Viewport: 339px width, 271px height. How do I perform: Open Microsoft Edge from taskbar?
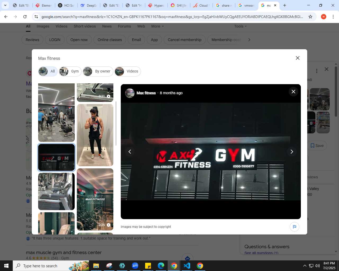point(161,266)
